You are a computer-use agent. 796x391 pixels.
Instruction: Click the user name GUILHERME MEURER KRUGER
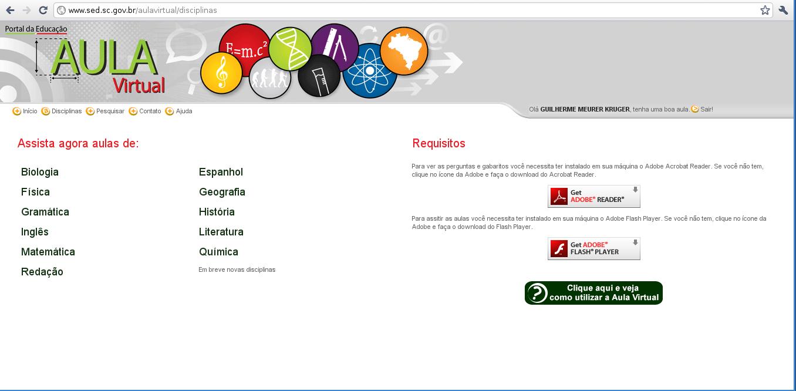tap(585, 109)
